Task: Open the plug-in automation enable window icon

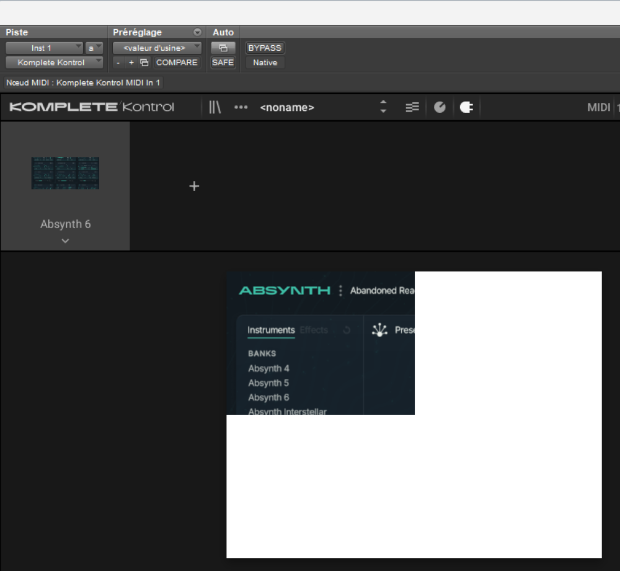Action: tap(223, 48)
